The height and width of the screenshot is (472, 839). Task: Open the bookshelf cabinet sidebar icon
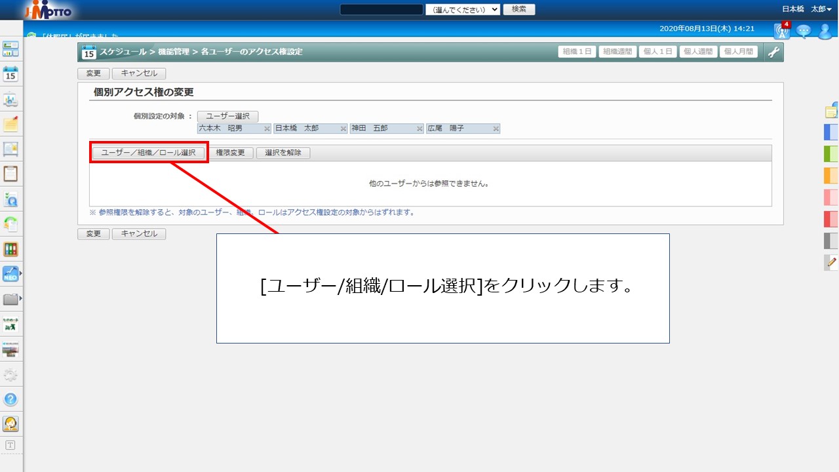coord(10,249)
